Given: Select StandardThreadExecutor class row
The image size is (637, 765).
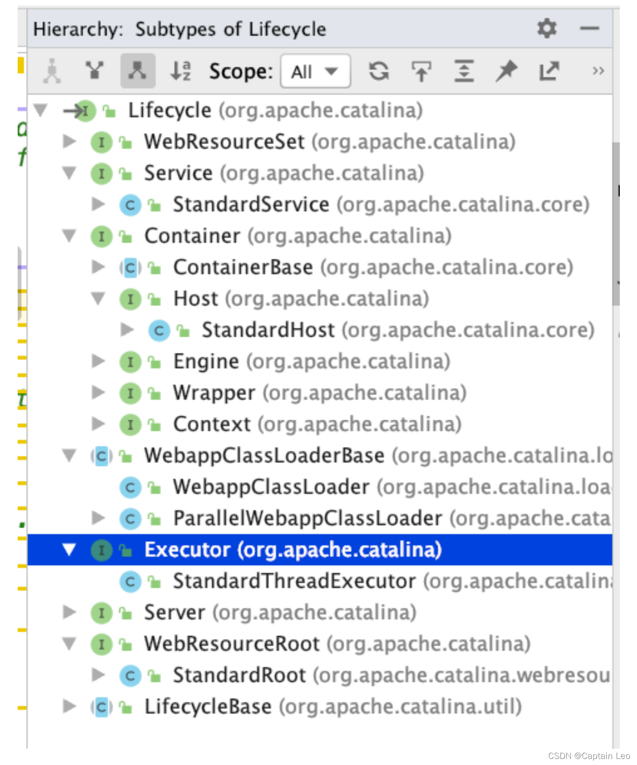Looking at the screenshot, I should [x=320, y=581].
